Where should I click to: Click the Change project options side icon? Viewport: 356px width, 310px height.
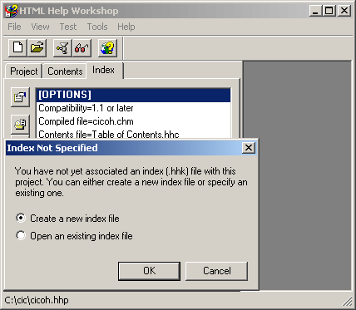(x=20, y=97)
